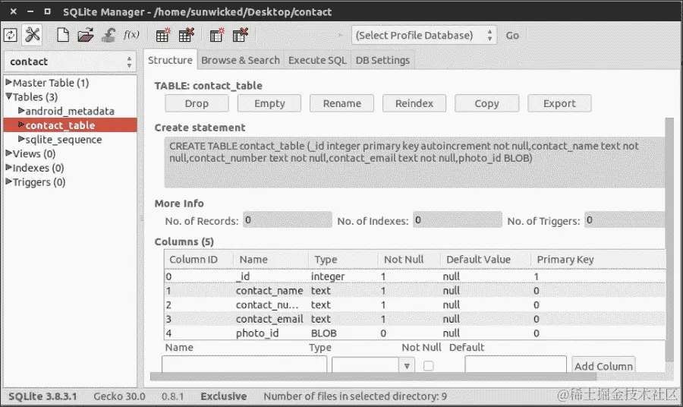Open the new column Type dropdown arrow

pos(407,365)
